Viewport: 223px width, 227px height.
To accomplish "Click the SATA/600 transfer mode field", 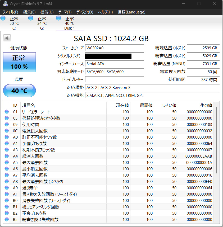I will [115, 72].
